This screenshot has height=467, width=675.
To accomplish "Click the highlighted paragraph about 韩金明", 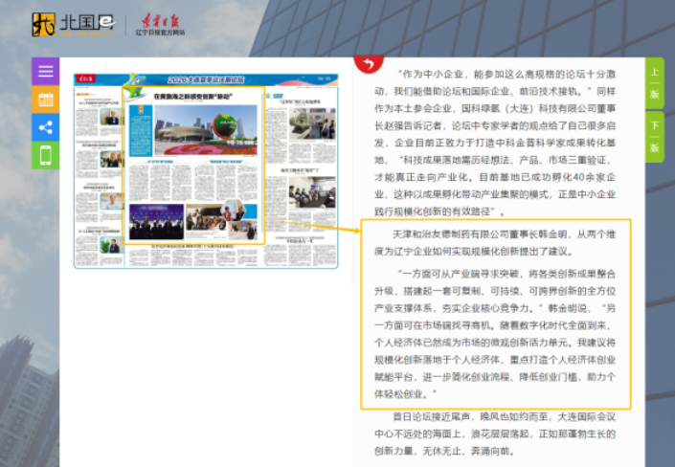I will [x=496, y=314].
